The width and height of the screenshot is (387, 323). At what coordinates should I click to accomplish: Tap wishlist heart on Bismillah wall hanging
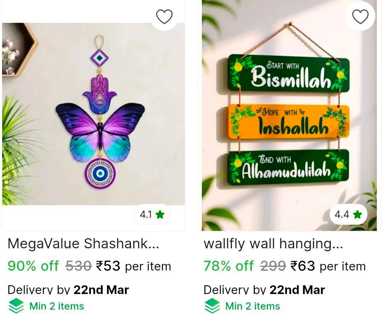pyautogui.click(x=360, y=17)
